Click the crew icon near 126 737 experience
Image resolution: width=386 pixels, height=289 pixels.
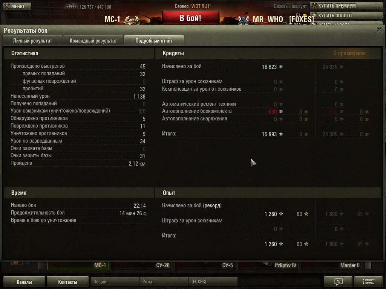click(71, 7)
